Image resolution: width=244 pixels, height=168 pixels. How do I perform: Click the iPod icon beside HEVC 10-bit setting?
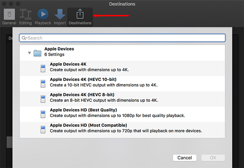pos(43,84)
